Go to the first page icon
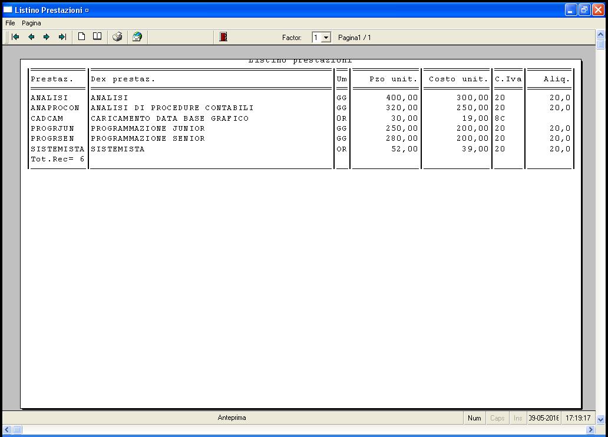The height and width of the screenshot is (437, 608). [x=15, y=37]
